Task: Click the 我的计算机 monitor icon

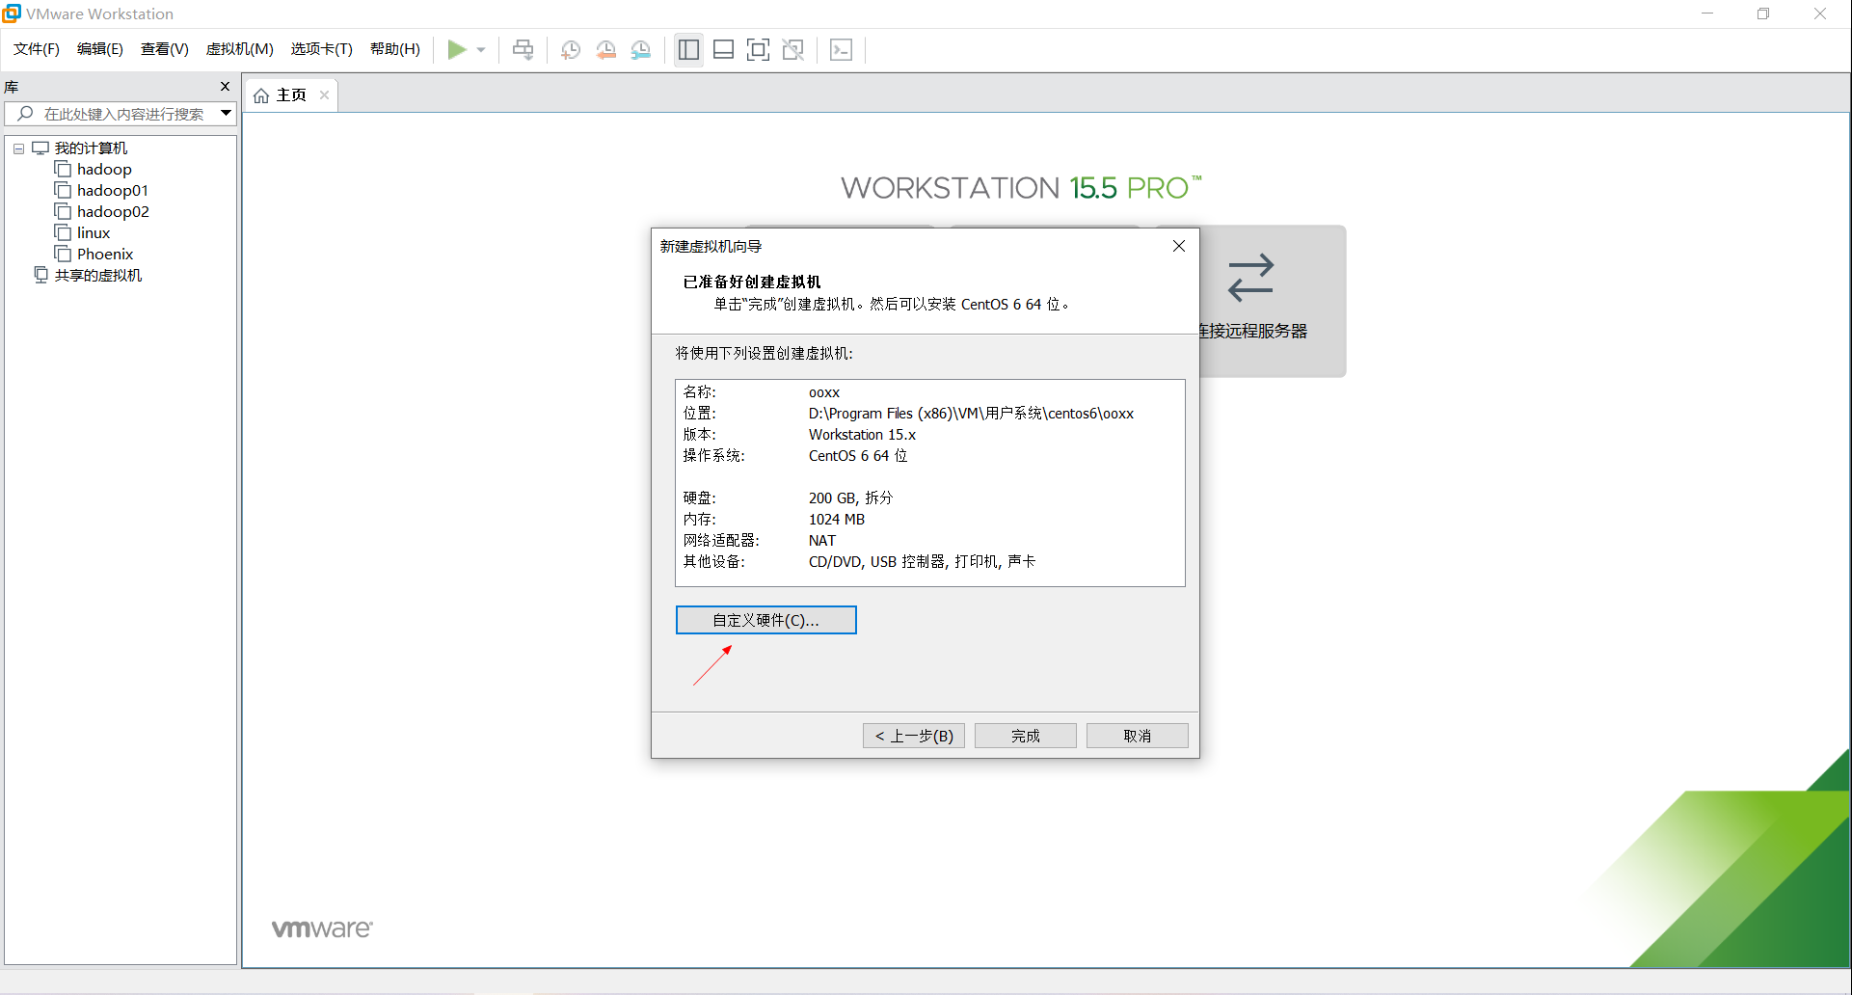Action: point(40,148)
